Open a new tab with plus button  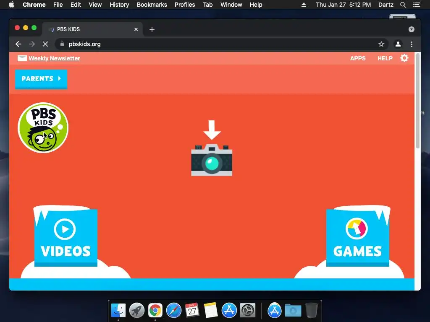click(x=152, y=29)
